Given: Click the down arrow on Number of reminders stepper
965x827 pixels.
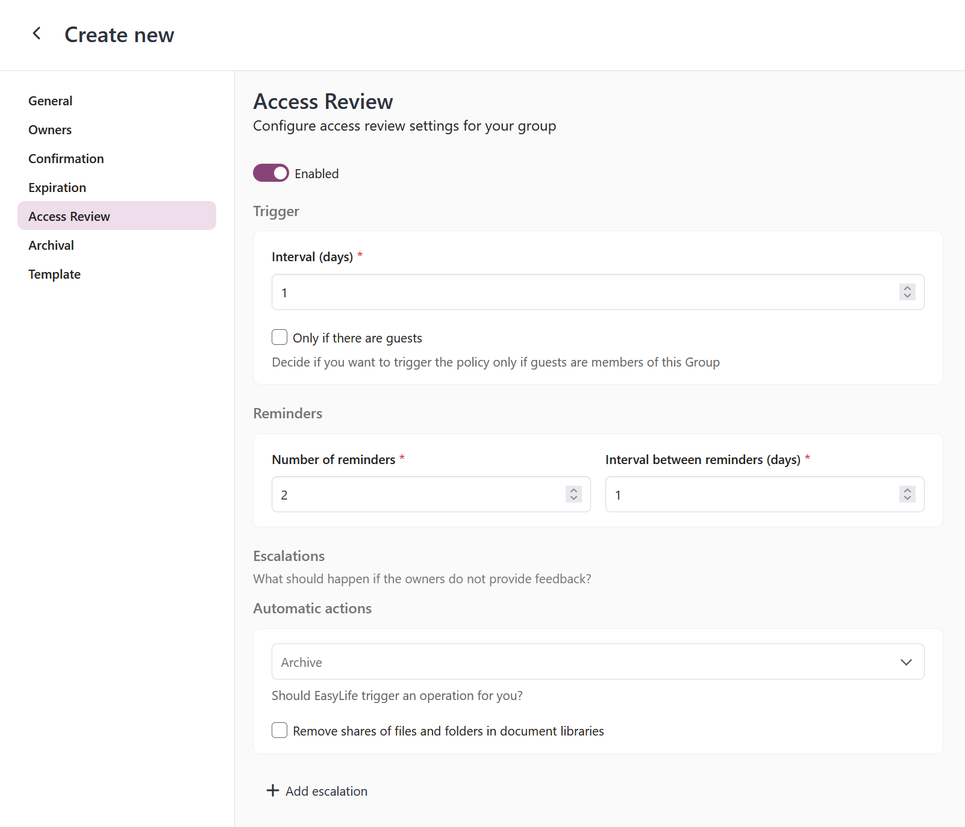Looking at the screenshot, I should [573, 498].
